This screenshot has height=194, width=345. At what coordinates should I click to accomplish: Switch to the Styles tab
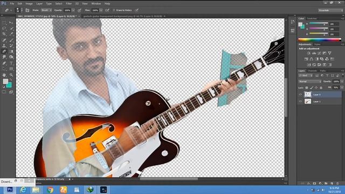pos(317,44)
